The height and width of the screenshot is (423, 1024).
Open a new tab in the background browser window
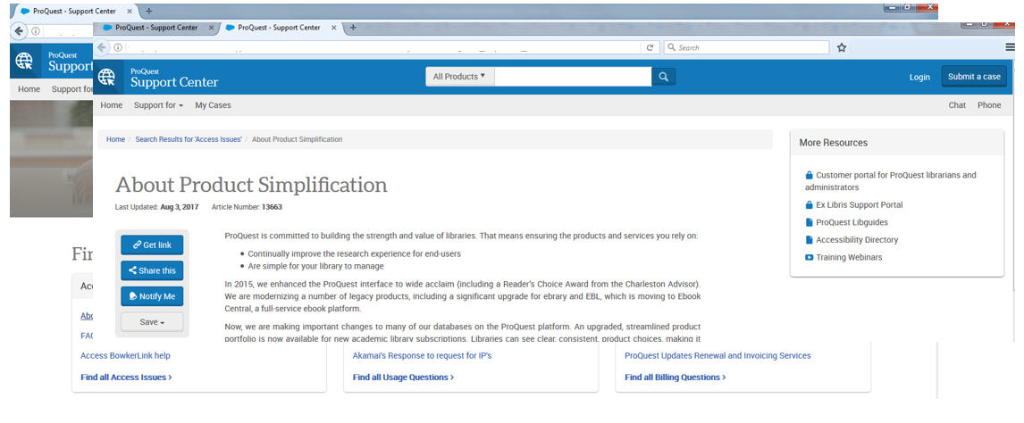[x=149, y=11]
